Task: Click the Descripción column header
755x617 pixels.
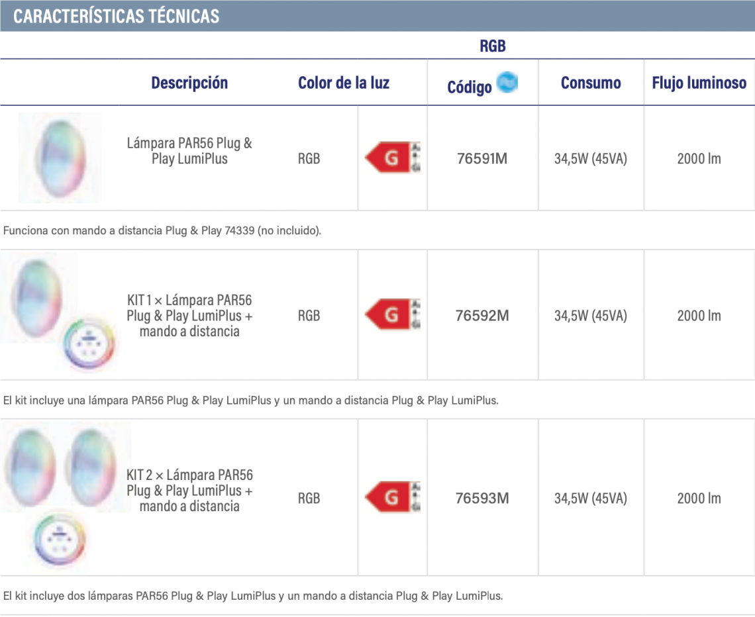Action: point(189,83)
